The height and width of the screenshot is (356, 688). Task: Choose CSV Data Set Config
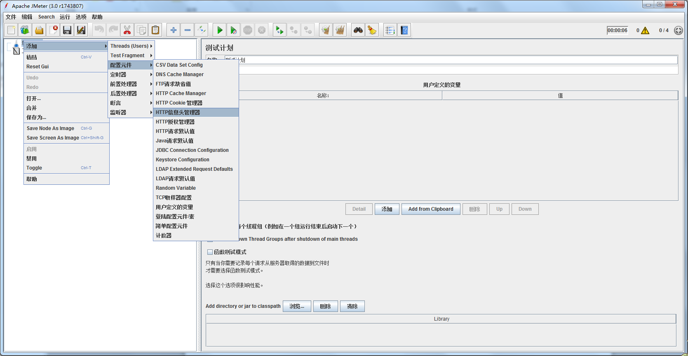pos(196,65)
